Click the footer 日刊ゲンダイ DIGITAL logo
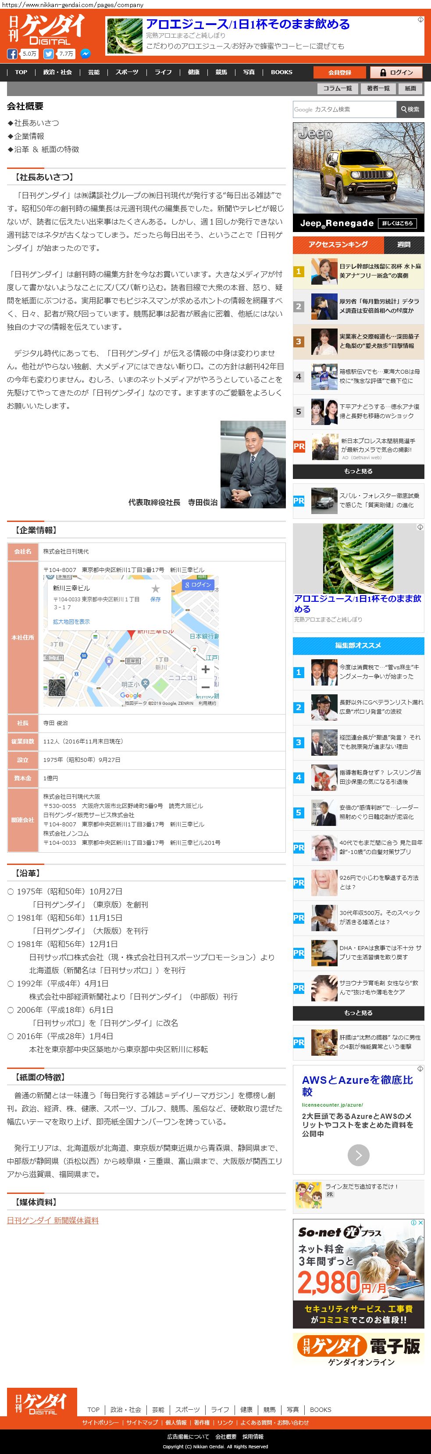Image resolution: width=431 pixels, height=1454 pixels. click(x=42, y=1403)
